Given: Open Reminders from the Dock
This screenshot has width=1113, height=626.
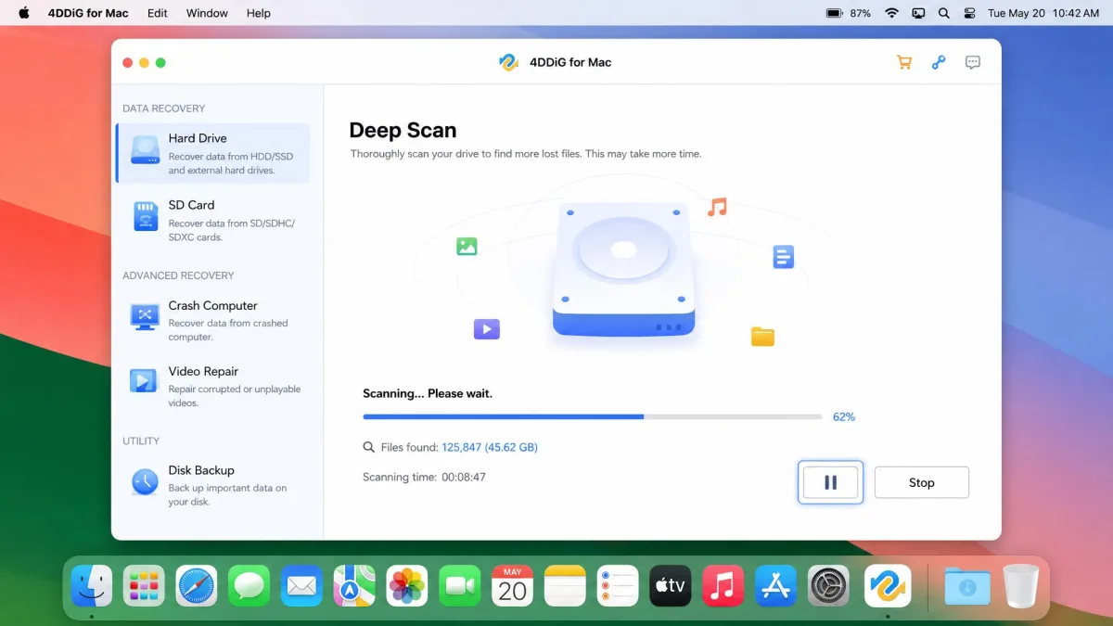Looking at the screenshot, I should click(x=618, y=586).
